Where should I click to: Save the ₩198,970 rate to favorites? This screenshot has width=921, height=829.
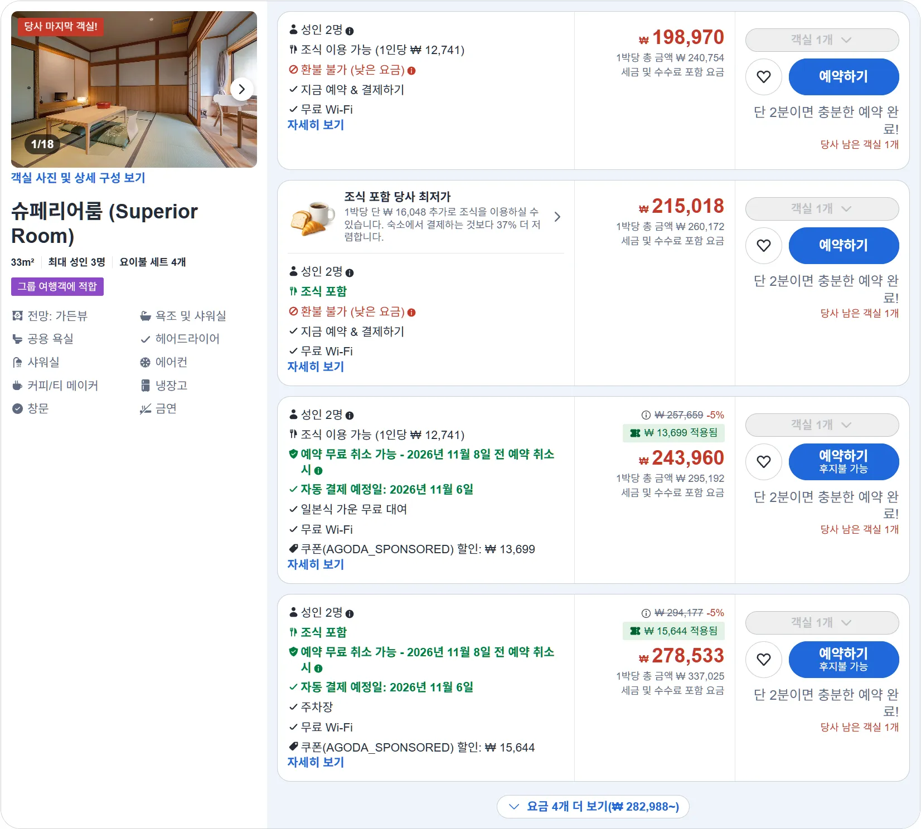pos(764,77)
